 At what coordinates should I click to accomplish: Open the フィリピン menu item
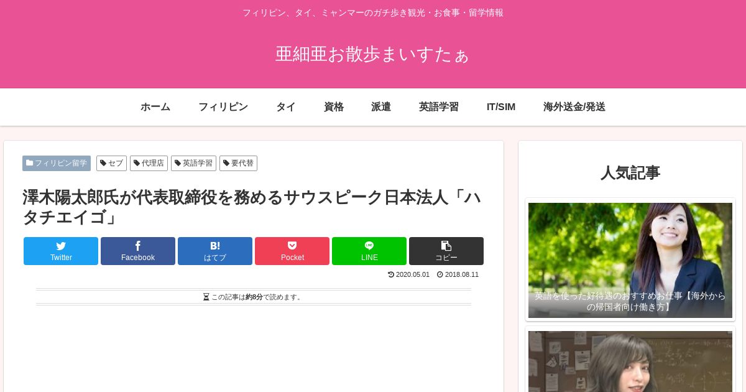click(x=223, y=107)
